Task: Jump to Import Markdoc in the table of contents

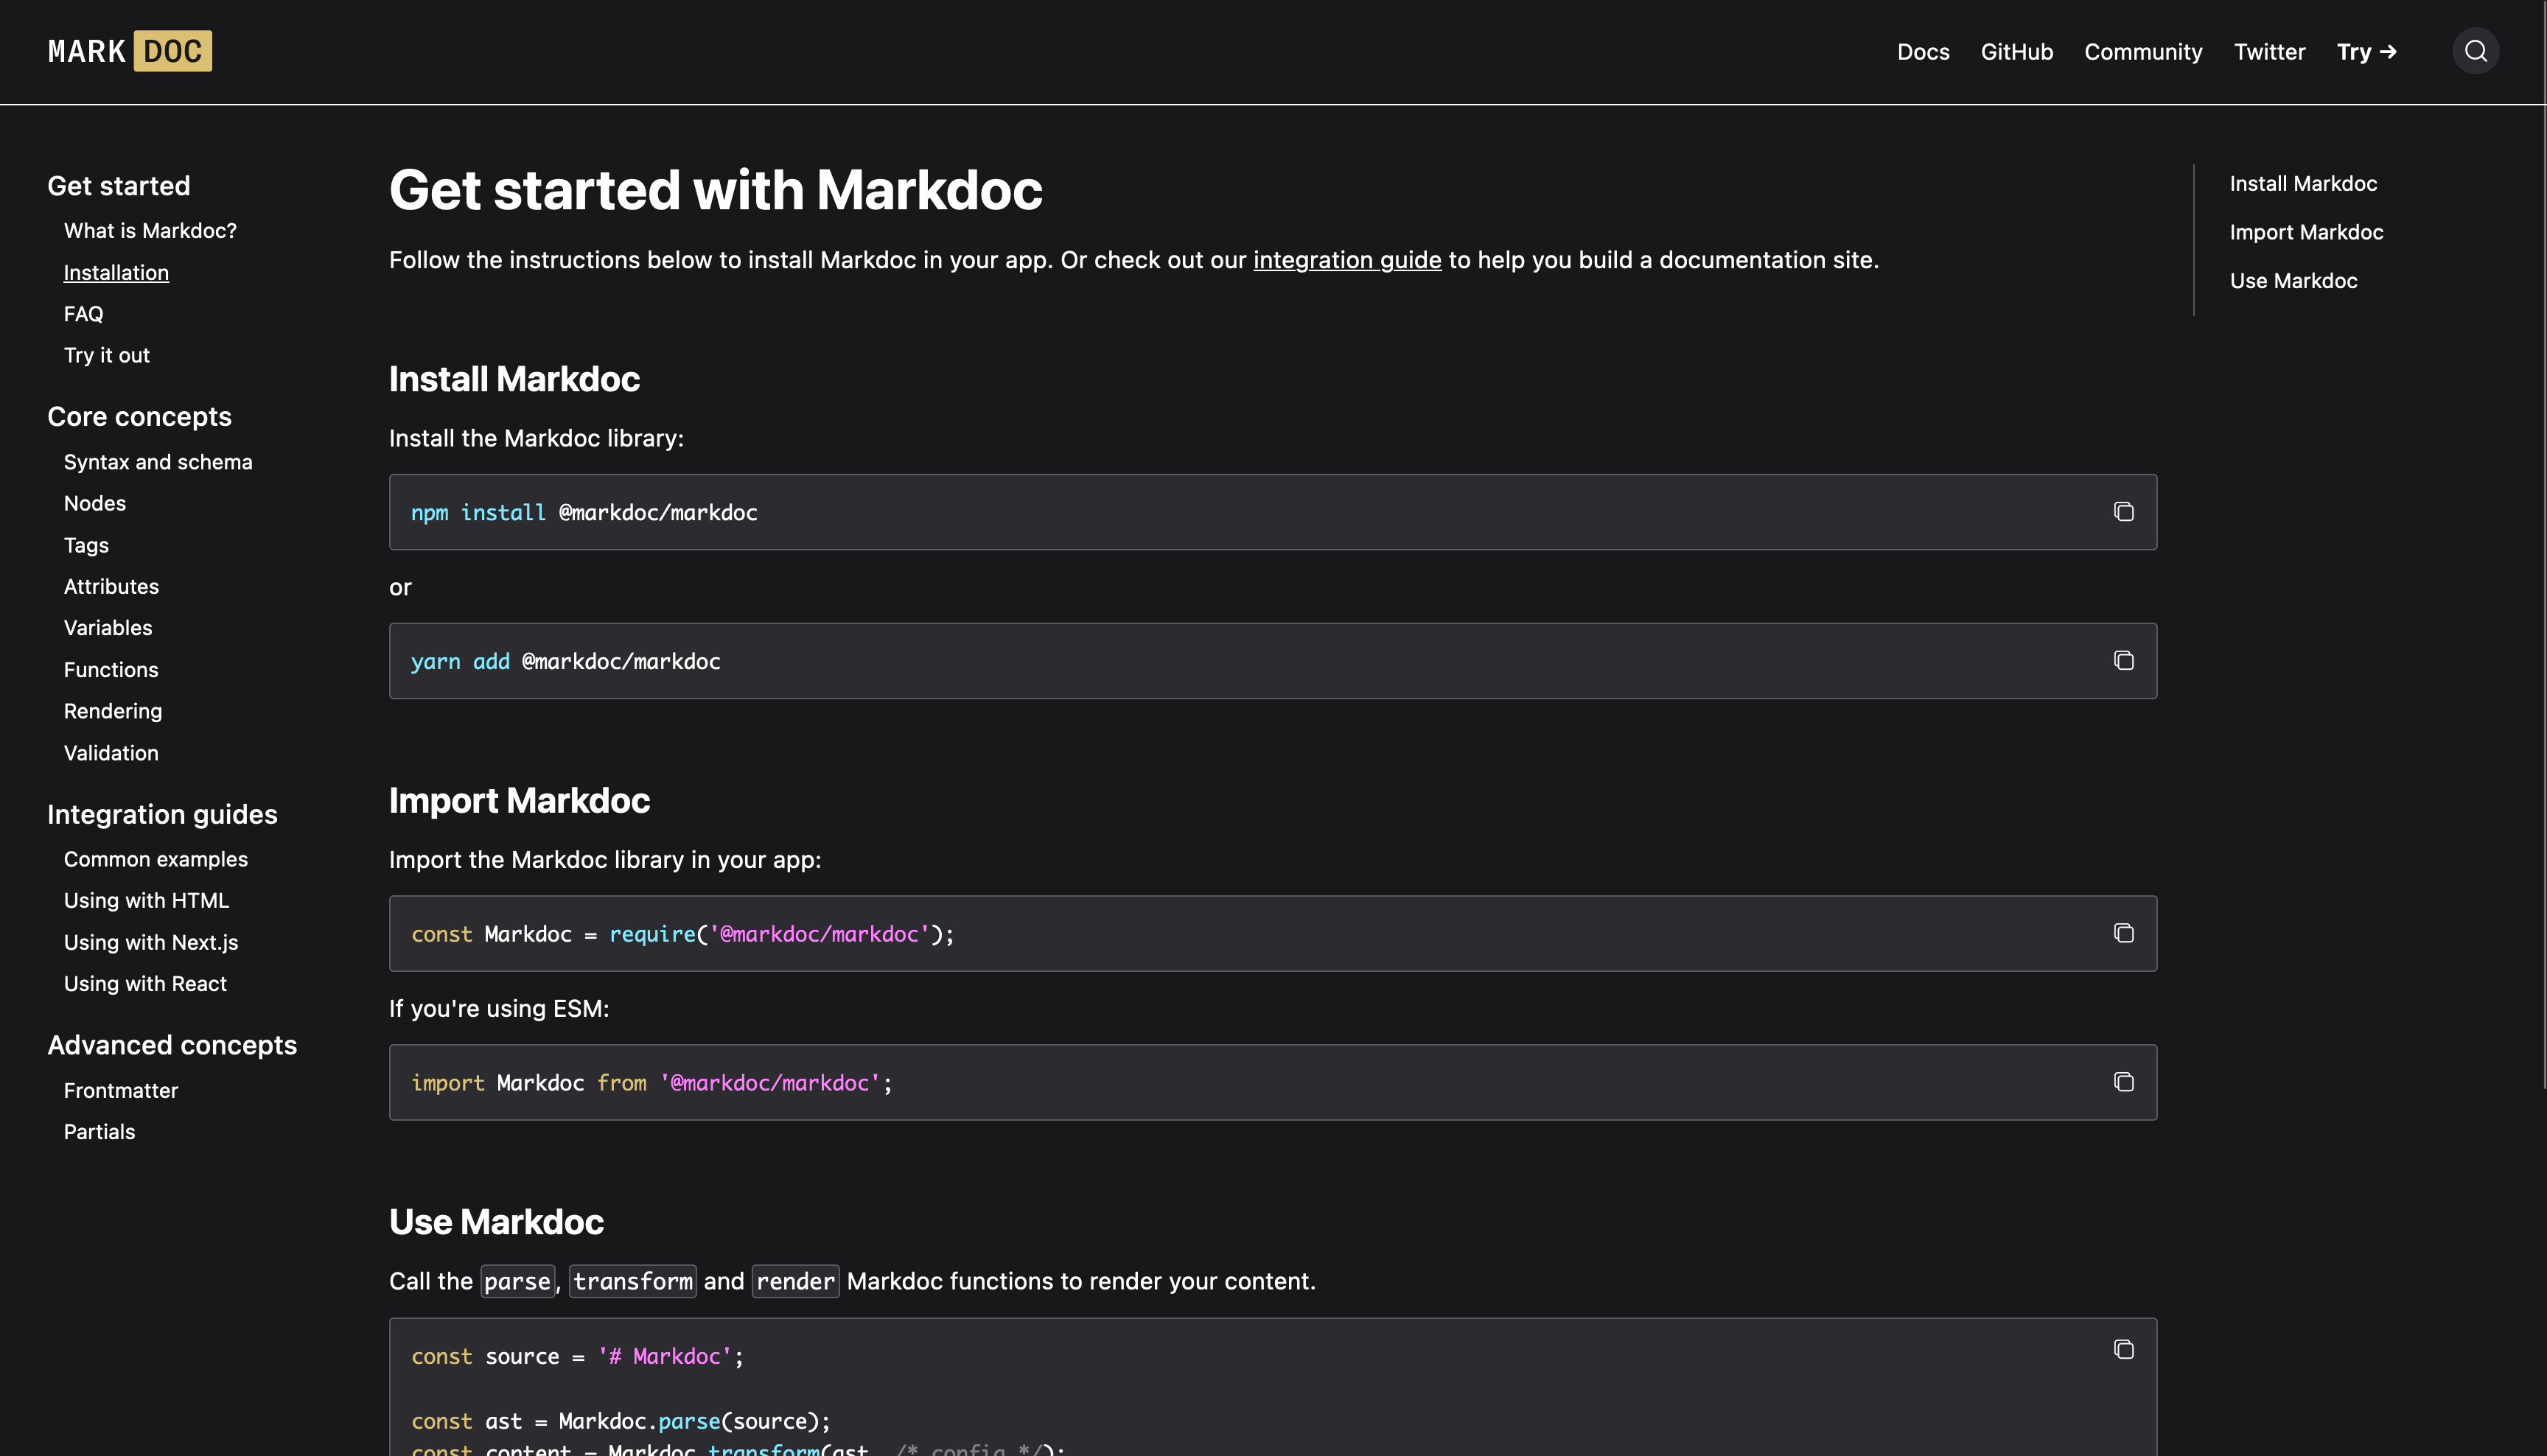Action: (x=2306, y=232)
